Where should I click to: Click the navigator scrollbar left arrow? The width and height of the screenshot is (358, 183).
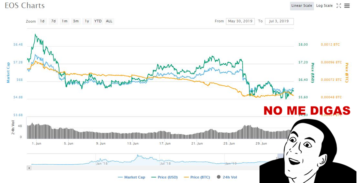29,168
